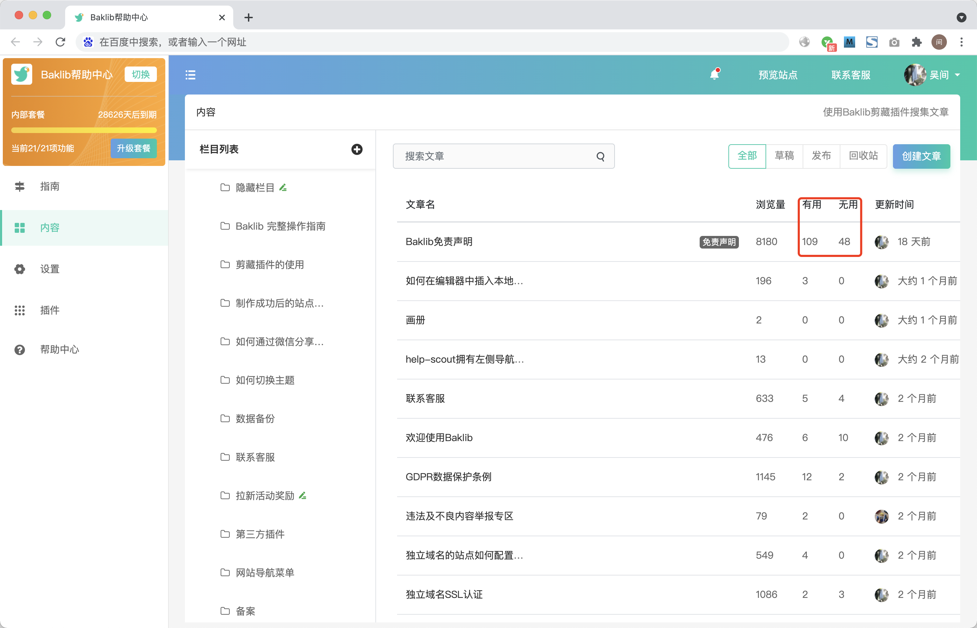Click the browser profile avatar
The image size is (977, 628).
pos(939,42)
